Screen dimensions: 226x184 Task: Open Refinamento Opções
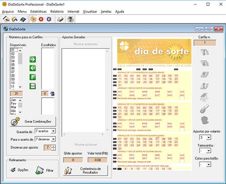point(19,170)
